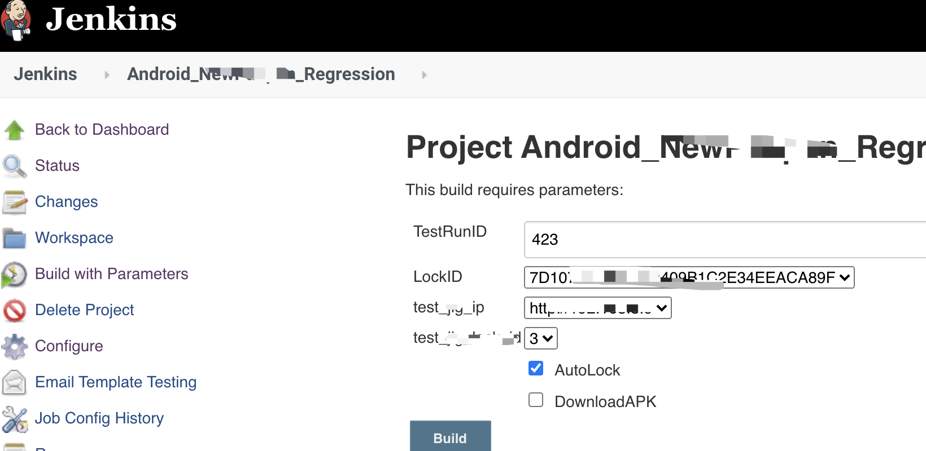This screenshot has width=926, height=451.
Task: Select the Delete Project link
Action: (x=85, y=310)
